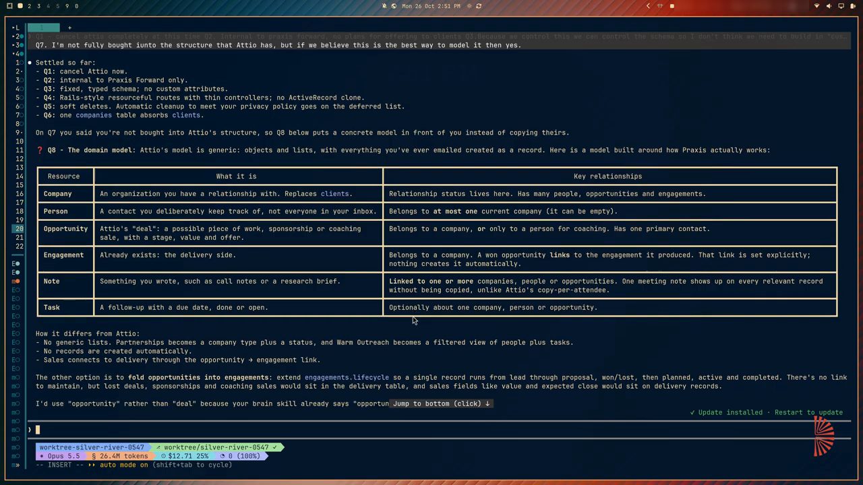Viewport: 863px width, 485px height.
Task: Click the INSERT mode indicator
Action: 58,465
